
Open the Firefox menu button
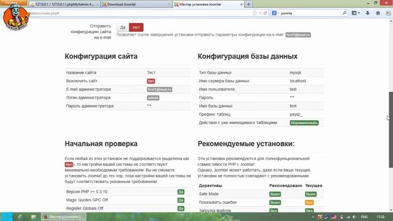(14, 2)
